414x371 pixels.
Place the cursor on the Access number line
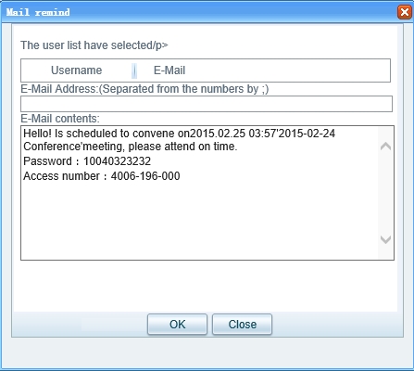coord(102,176)
